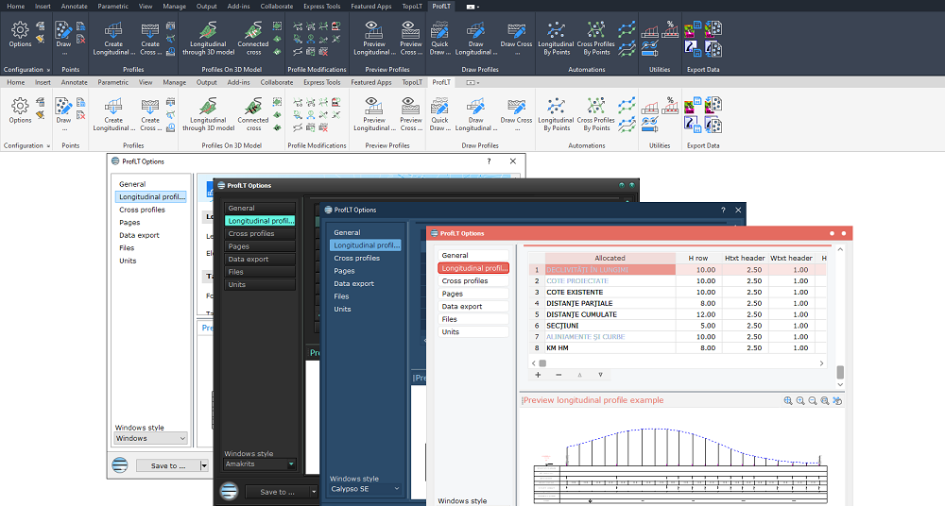Open Save to arrow in Amakrits dialog
Image resolution: width=945 pixels, height=506 pixels.
314,492
